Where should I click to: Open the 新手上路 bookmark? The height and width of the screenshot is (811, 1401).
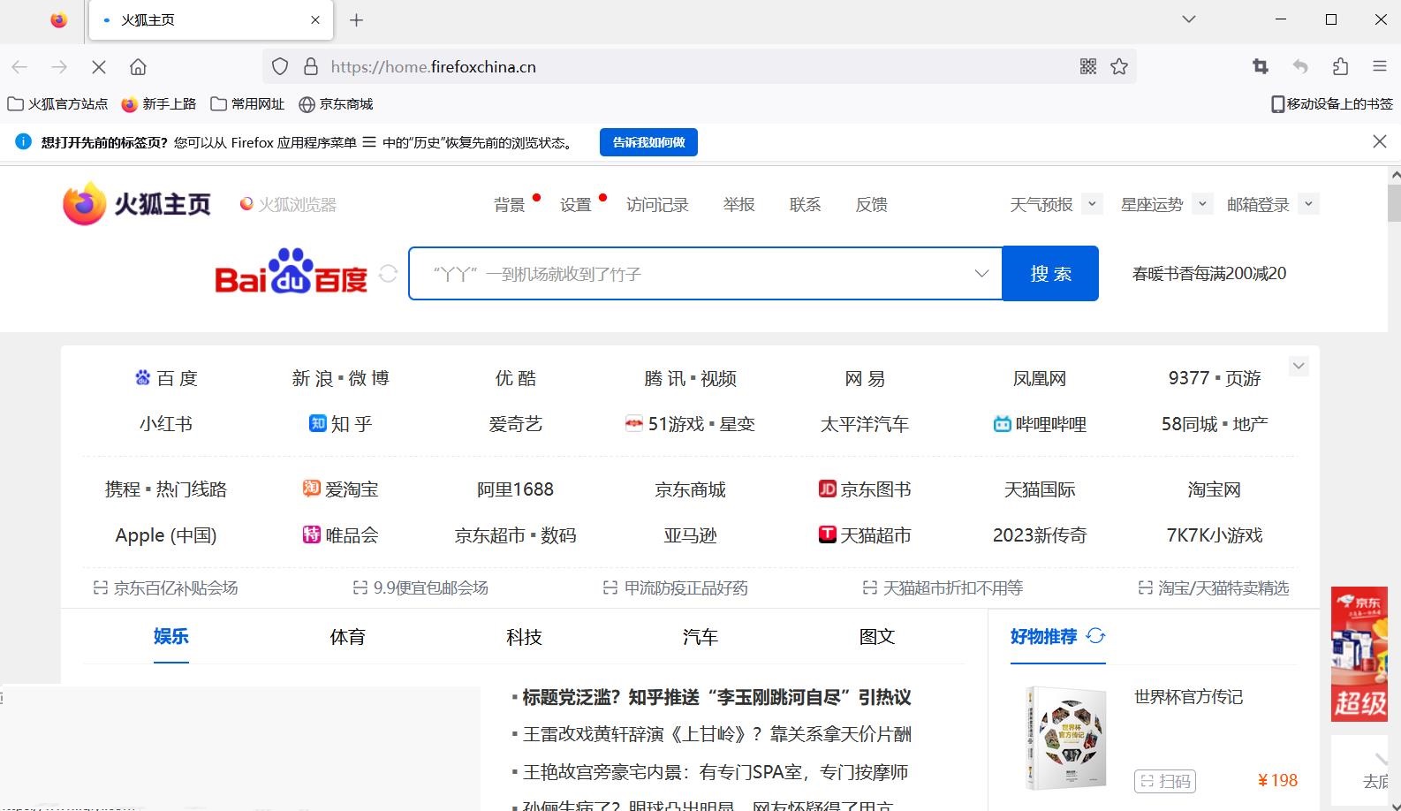[159, 104]
